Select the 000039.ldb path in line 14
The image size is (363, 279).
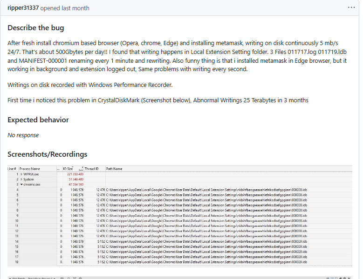[206, 241]
